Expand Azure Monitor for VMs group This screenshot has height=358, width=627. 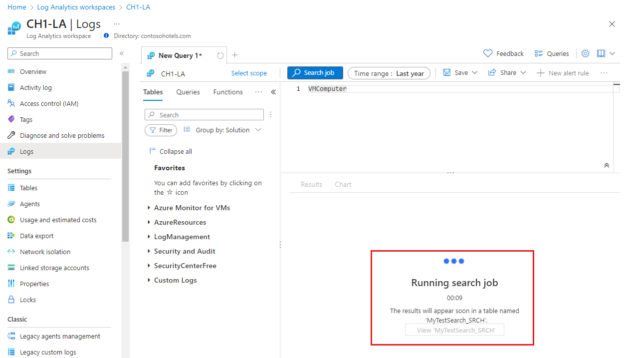[149, 208]
